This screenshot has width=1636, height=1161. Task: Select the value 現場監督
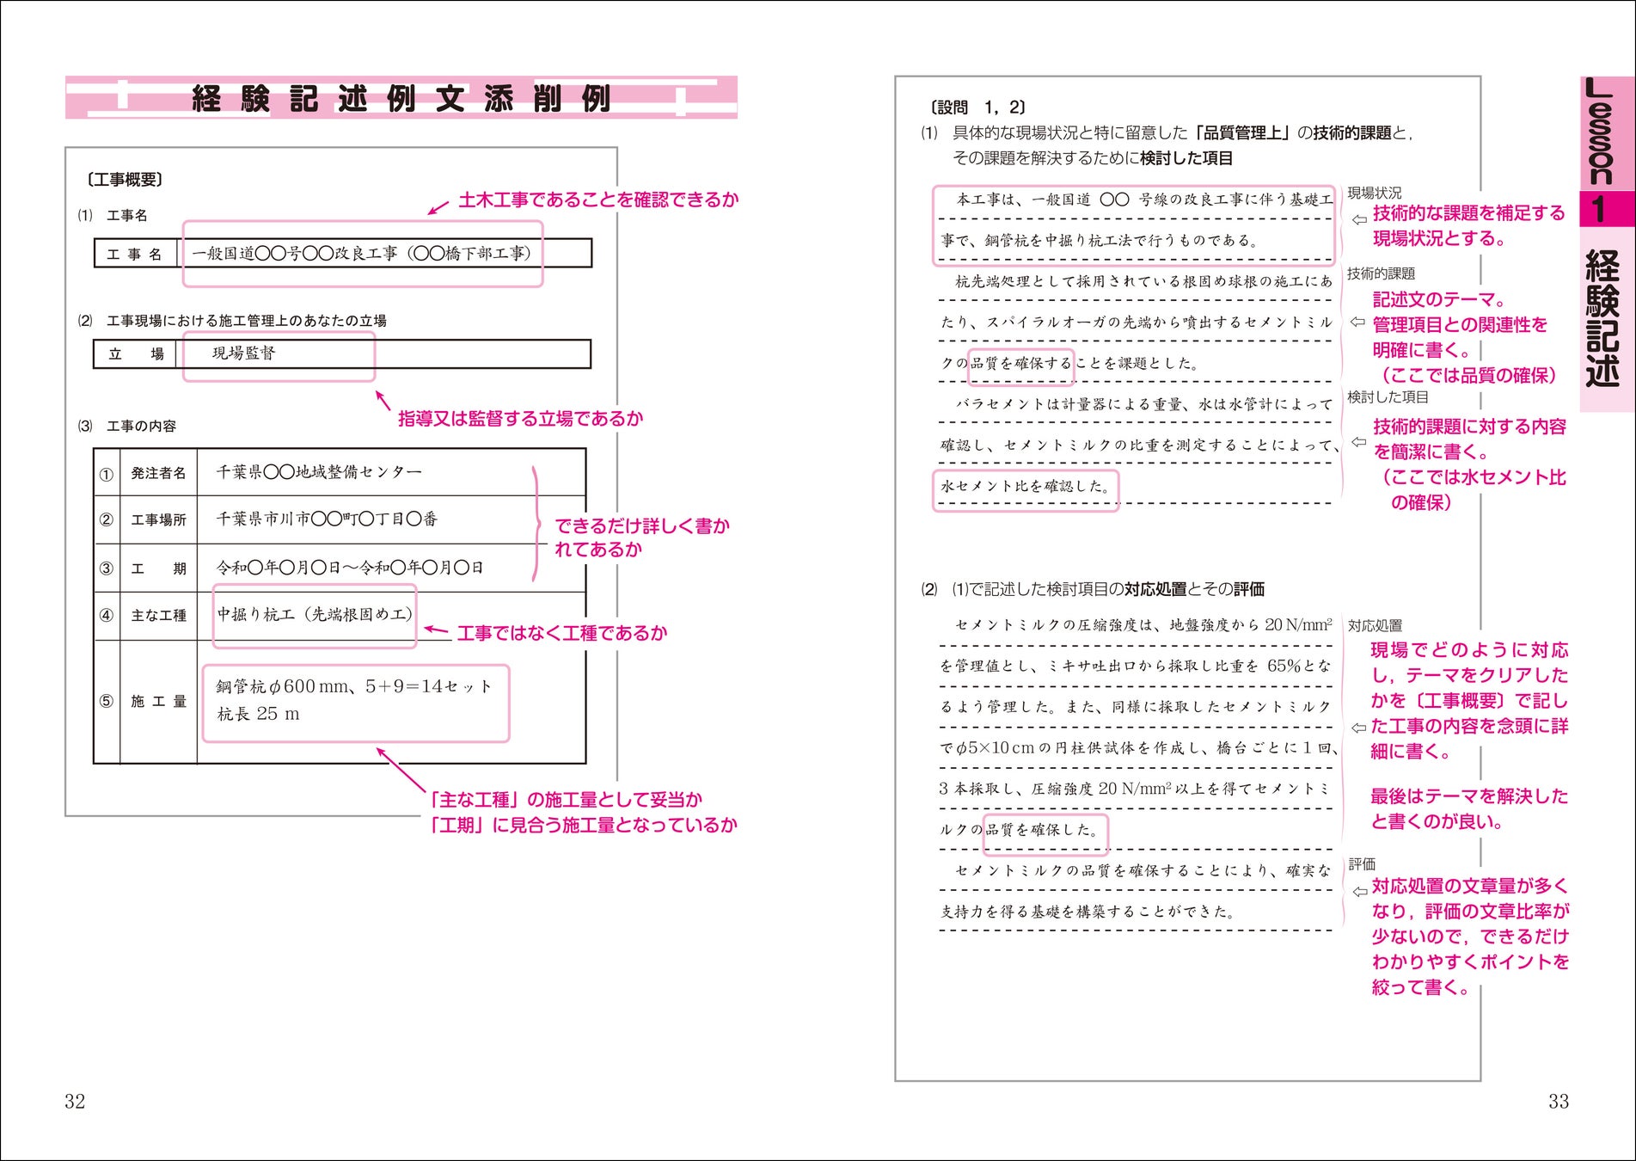coord(243,353)
